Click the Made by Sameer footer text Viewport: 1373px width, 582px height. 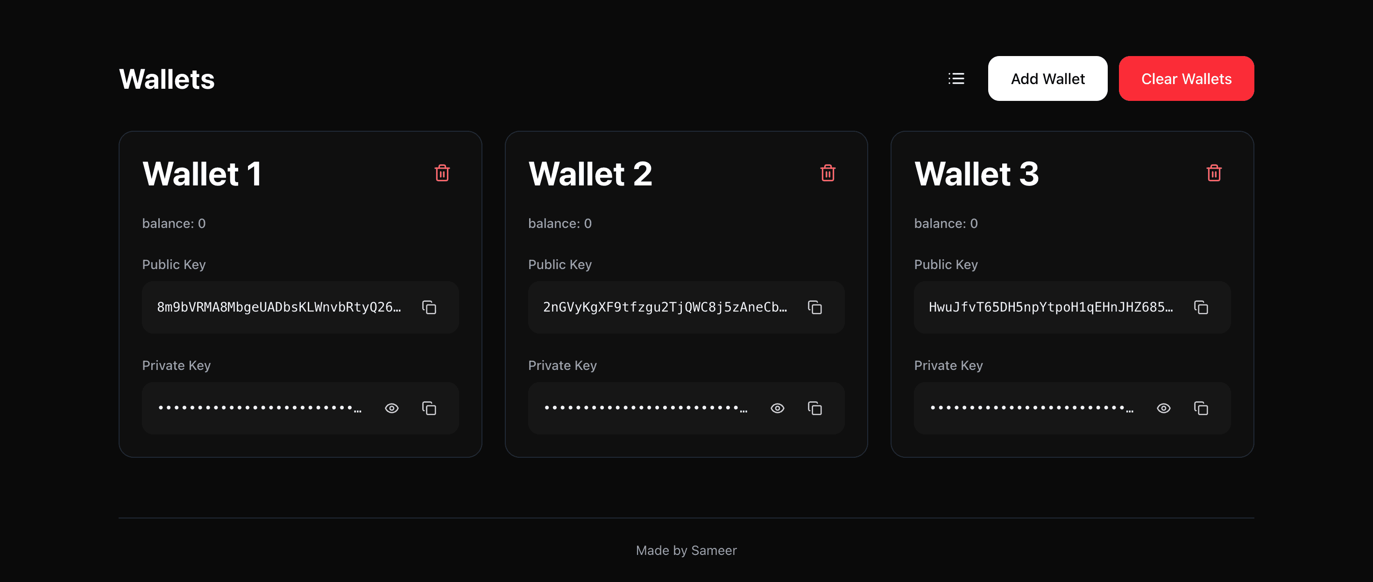686,550
